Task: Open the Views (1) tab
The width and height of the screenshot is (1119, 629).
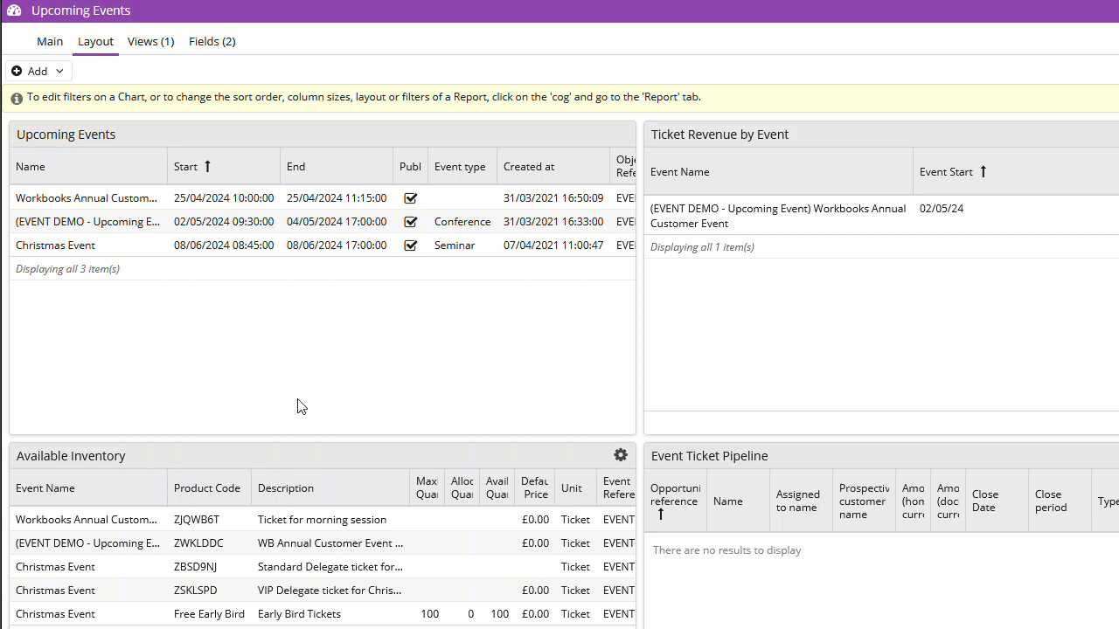Action: (150, 41)
